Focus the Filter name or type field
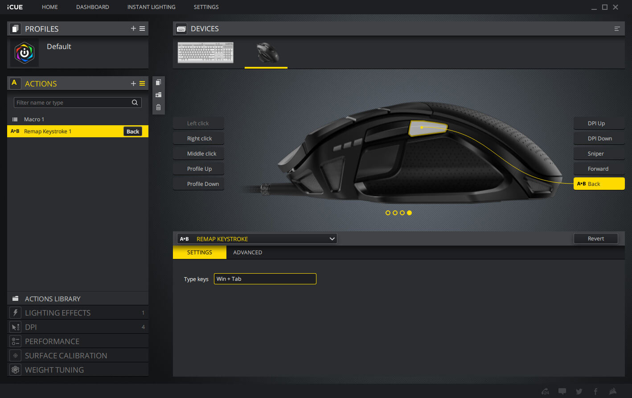Viewport: 632px width, 398px height. point(78,103)
